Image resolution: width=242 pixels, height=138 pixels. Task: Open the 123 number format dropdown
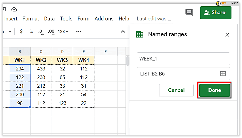coord(63,31)
